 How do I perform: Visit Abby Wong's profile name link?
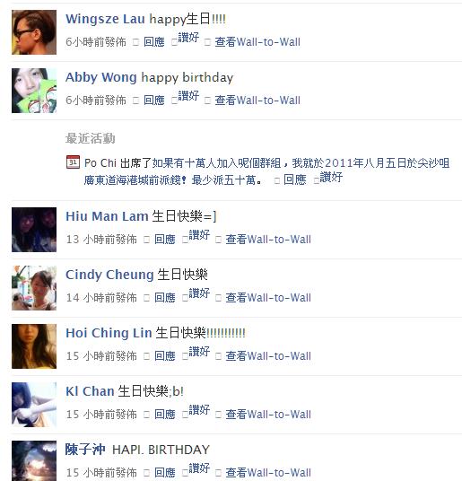pyautogui.click(x=100, y=77)
